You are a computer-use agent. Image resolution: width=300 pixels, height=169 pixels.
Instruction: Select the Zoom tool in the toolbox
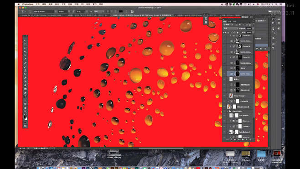[x=25, y=112]
